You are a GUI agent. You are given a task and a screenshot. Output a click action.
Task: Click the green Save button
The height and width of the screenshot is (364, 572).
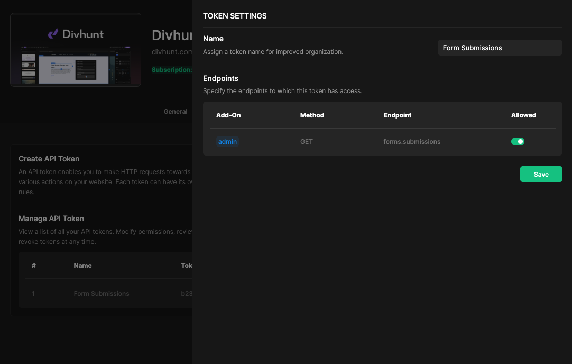[541, 174]
